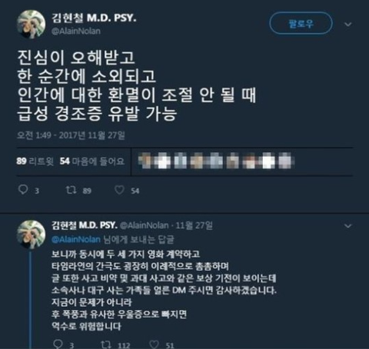Open the 김현철 M.D. PSY. name on the top tweet
Screen dimensions: 369x349
94,18
